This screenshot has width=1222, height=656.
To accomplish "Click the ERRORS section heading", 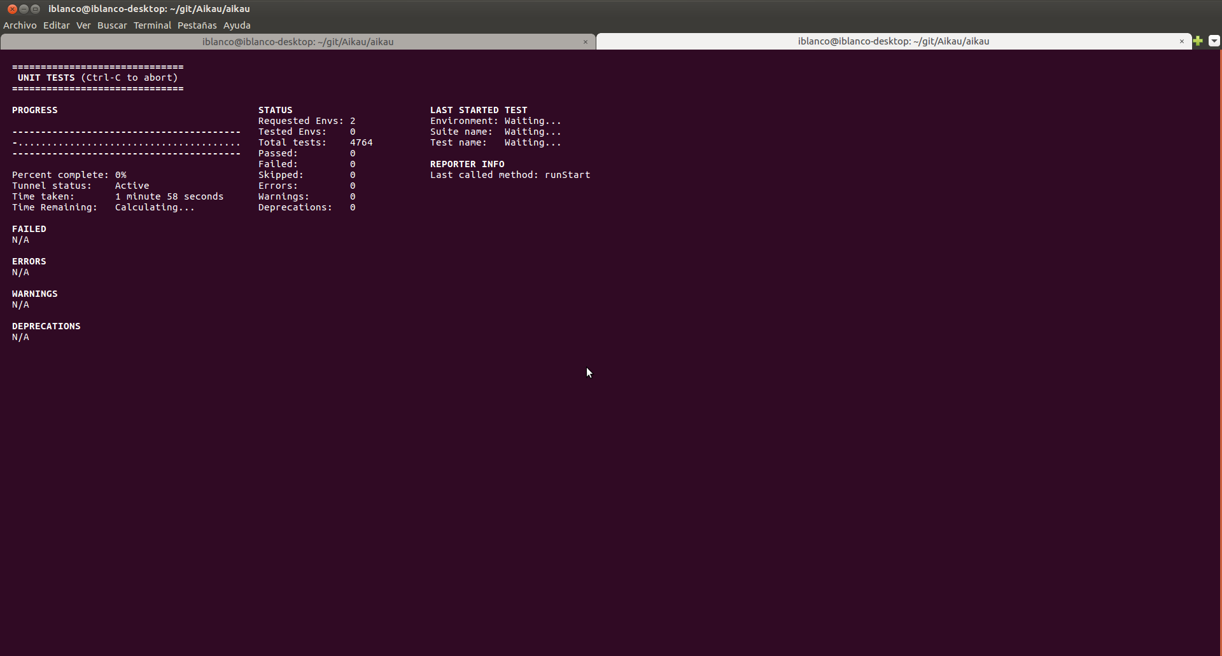I will (x=29, y=261).
